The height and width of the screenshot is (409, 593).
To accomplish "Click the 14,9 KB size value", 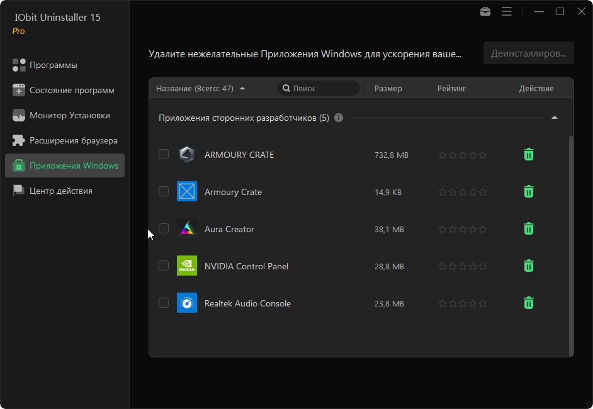I will [388, 192].
